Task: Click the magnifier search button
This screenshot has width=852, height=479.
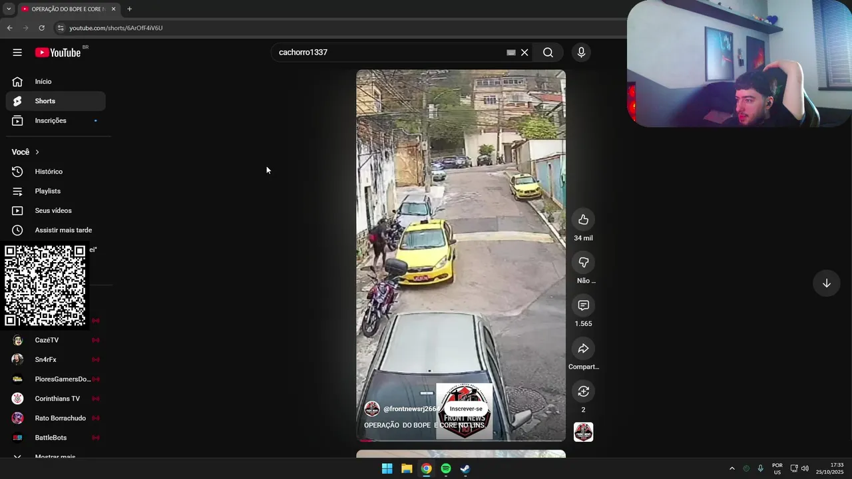Action: point(548,53)
